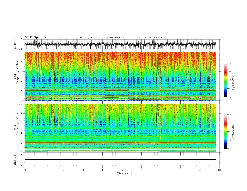Click time axis tick label "3"
Viewport: 247px width, 191px height.
coord(83,170)
